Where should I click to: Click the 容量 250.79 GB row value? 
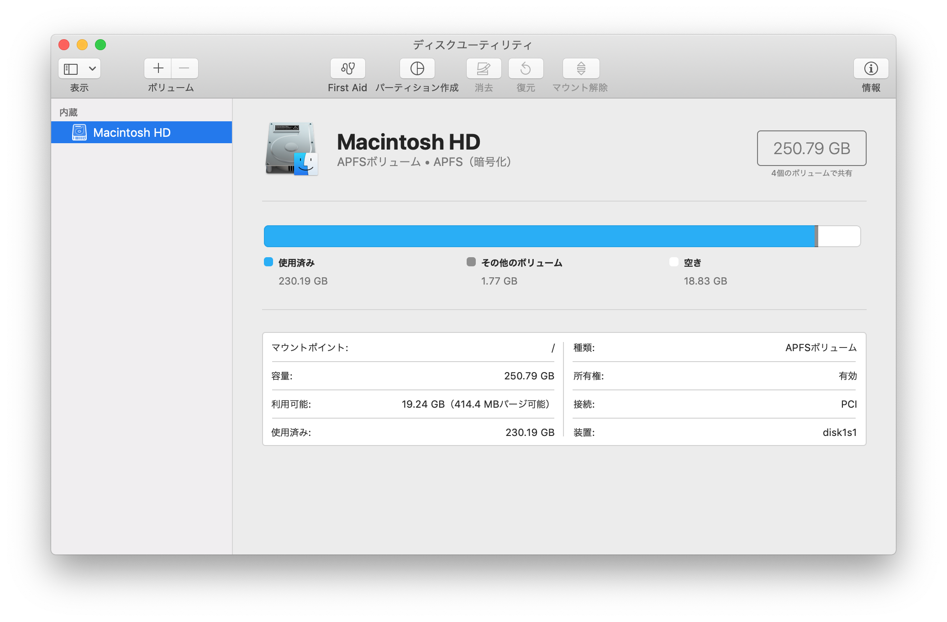[x=529, y=376]
